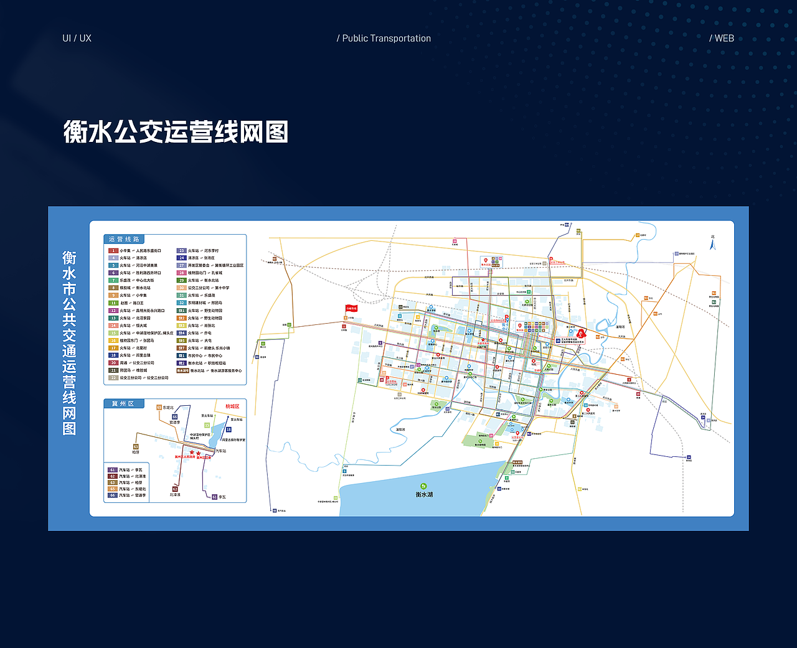
Task: Click the route 30 peach legend badge
Action: click(x=182, y=288)
